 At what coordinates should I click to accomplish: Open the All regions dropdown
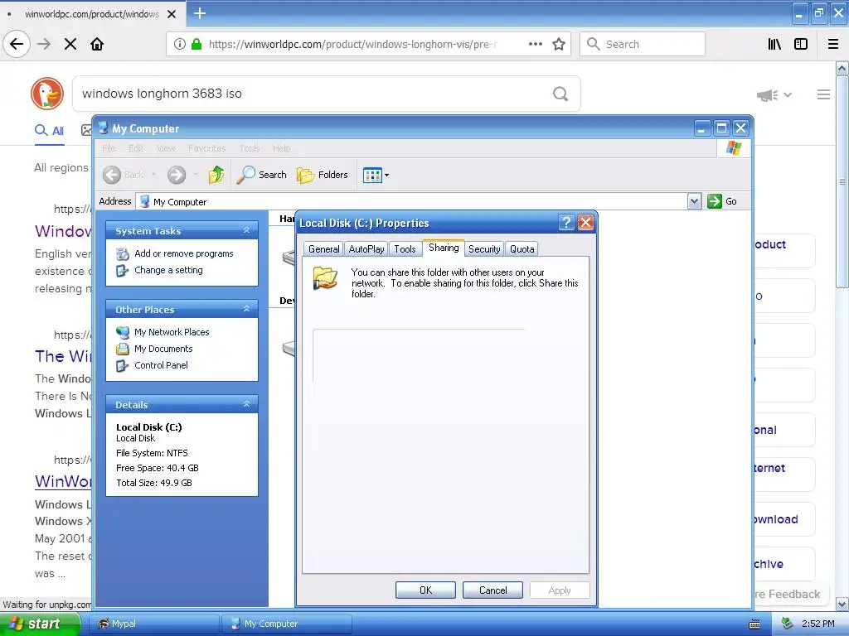[x=61, y=167]
